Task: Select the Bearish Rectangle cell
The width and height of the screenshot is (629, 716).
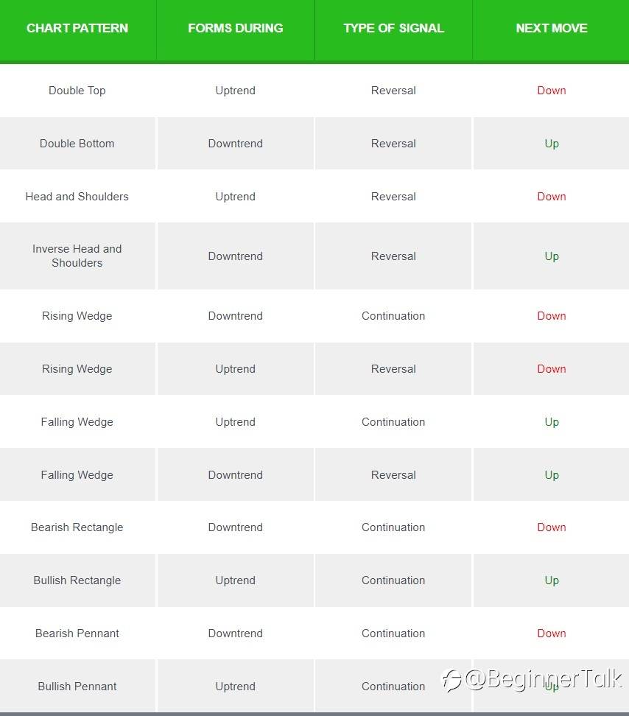Action: (77, 527)
